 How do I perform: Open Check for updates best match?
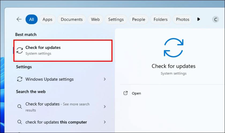pyautogui.click(x=63, y=51)
